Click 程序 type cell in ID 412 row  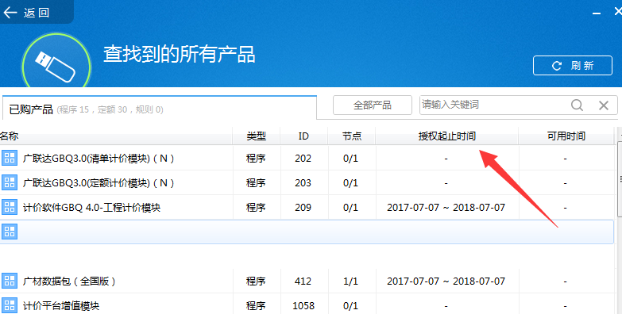pyautogui.click(x=256, y=281)
